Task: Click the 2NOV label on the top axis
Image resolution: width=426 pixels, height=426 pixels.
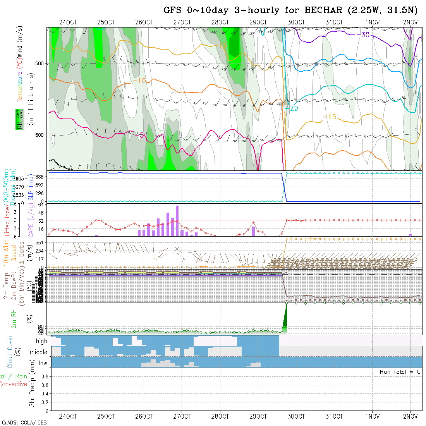Action: (x=410, y=22)
